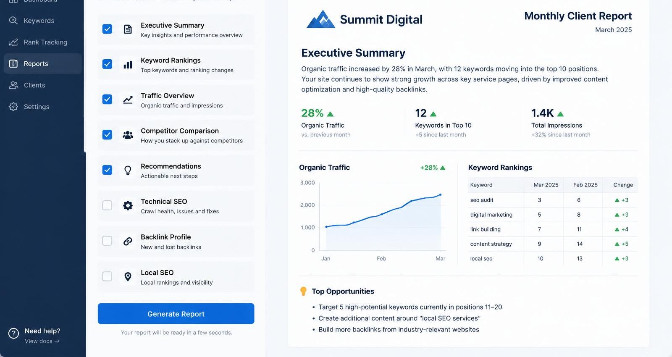Screen dimensions: 672x357
Task: Click the Settings gear icon in sidebar
Action: pyautogui.click(x=13, y=107)
